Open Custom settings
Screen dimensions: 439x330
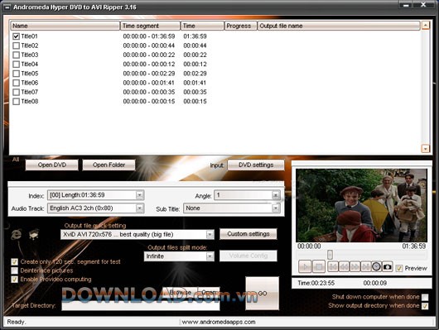click(x=248, y=234)
